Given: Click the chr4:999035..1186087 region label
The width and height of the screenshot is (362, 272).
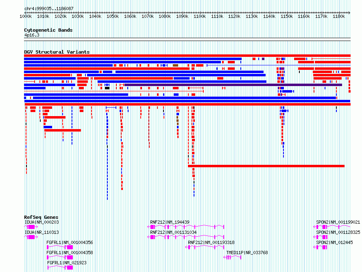Looking at the screenshot, I should tap(49, 9).
